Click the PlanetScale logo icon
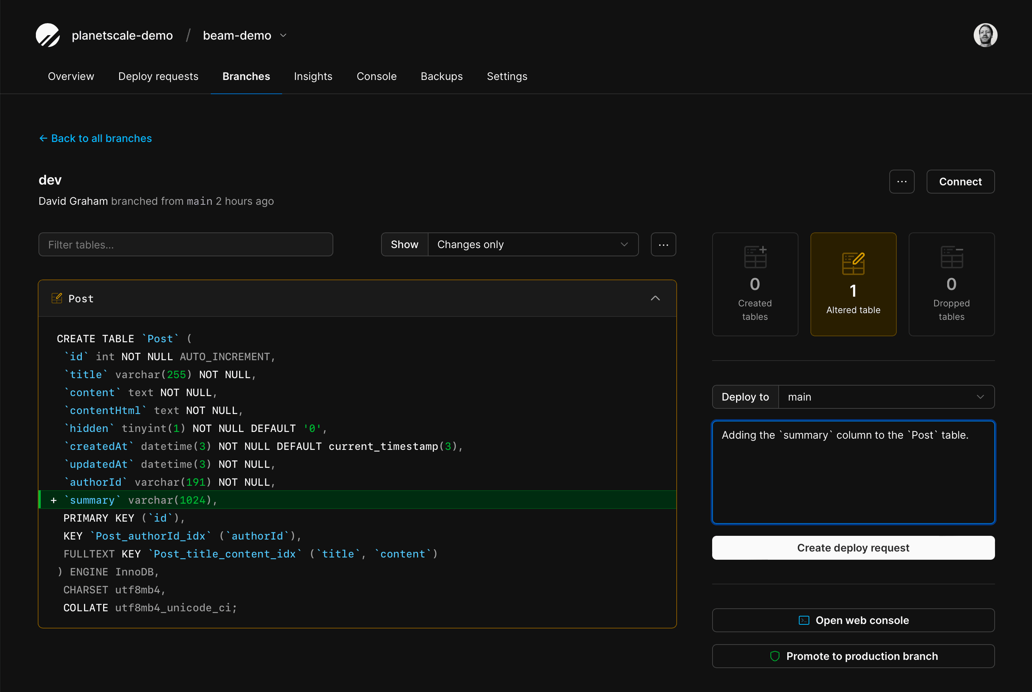The width and height of the screenshot is (1032, 692). pos(48,35)
